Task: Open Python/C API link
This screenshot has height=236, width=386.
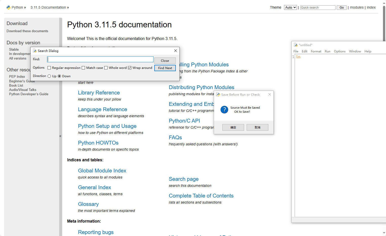Action: tap(184, 121)
